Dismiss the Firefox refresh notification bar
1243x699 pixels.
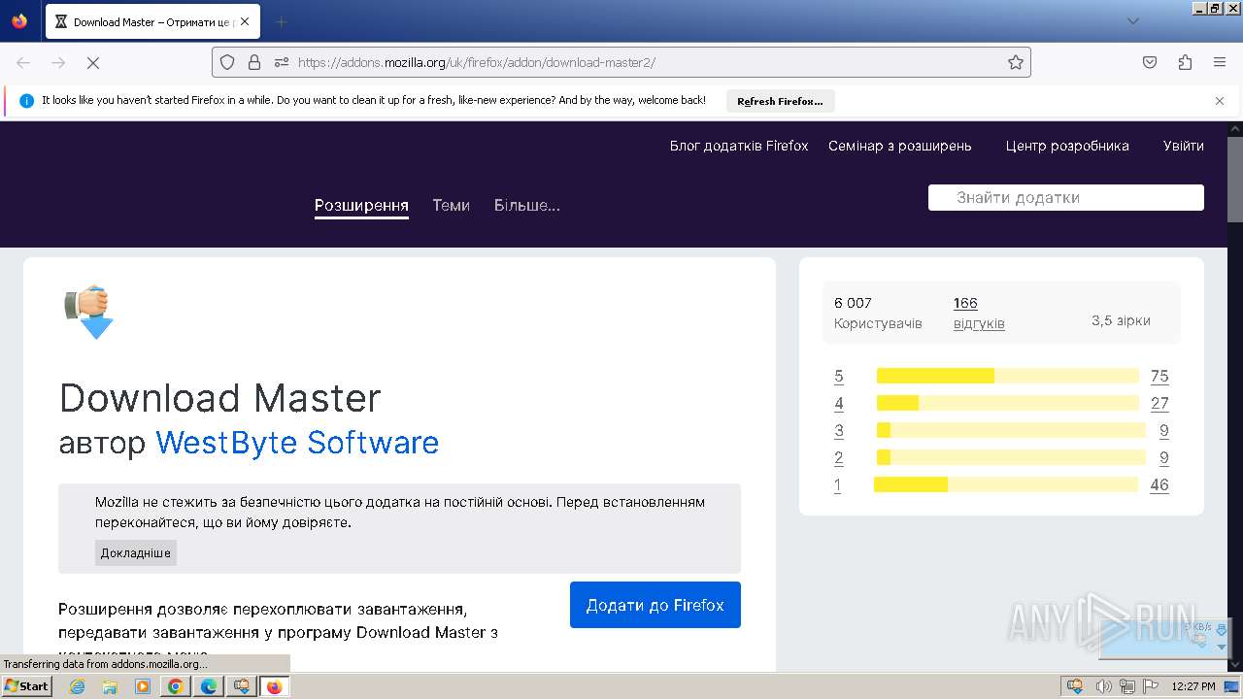point(1220,100)
